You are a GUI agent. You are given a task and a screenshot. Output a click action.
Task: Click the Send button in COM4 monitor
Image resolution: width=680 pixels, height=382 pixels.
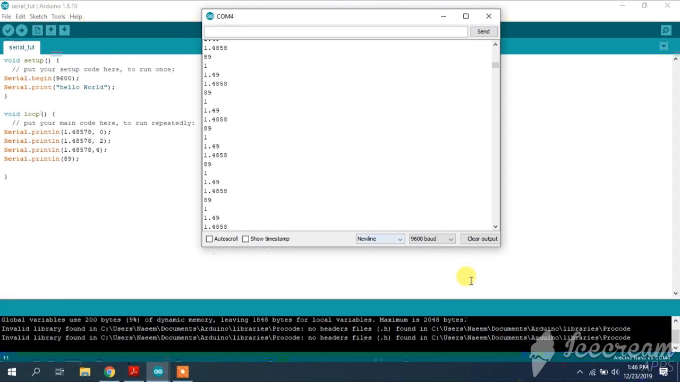(x=483, y=31)
